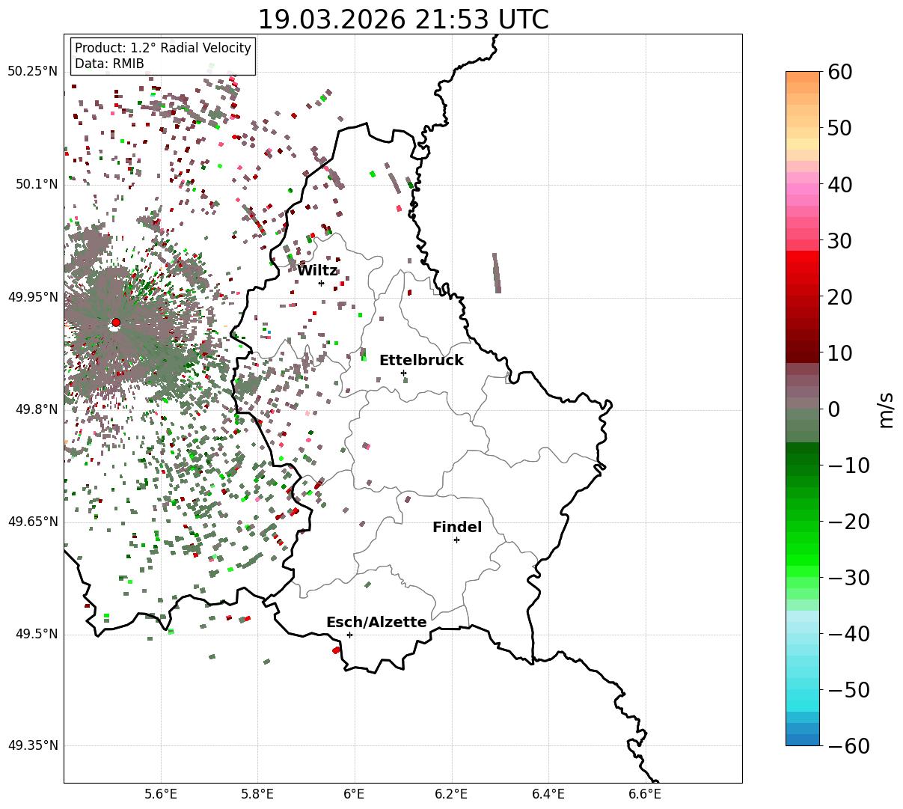Click the 6.6°E longitude tick label

click(x=645, y=794)
